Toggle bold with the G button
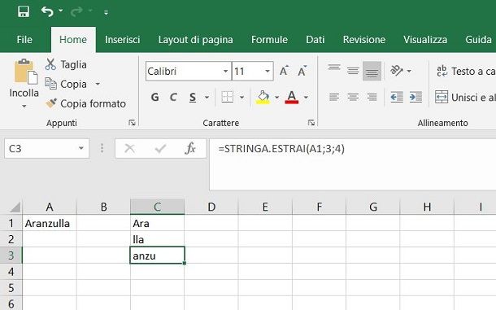The width and height of the screenshot is (496, 310). [x=155, y=97]
